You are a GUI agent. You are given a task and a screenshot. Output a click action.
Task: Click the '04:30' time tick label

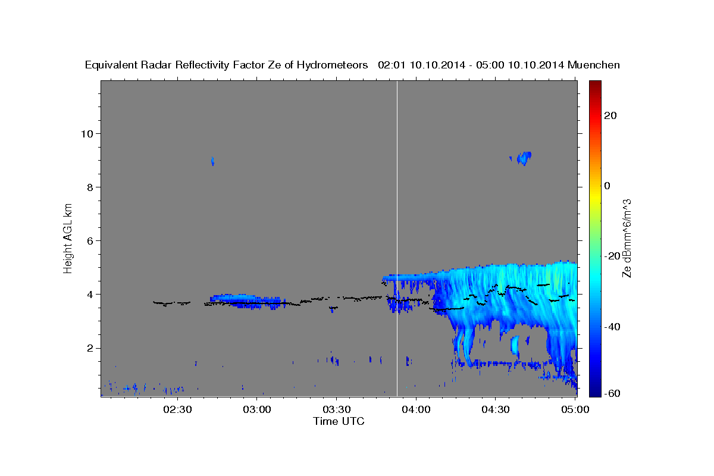495,409
